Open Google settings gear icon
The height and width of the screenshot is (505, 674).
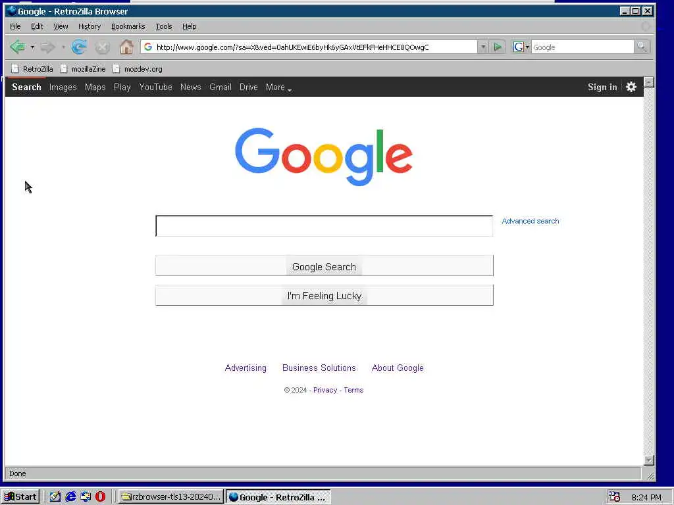click(x=631, y=87)
